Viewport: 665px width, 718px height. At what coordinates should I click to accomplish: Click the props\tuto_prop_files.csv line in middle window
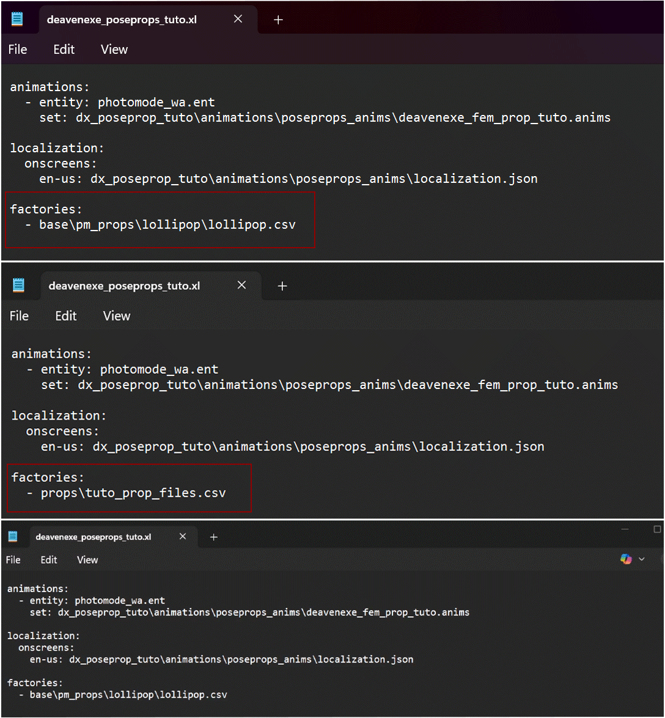point(133,492)
